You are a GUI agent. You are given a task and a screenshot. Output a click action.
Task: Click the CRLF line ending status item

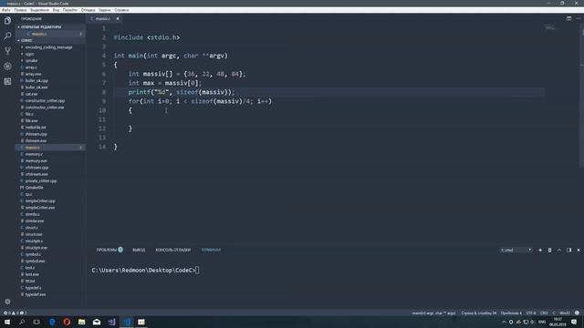[544, 313]
